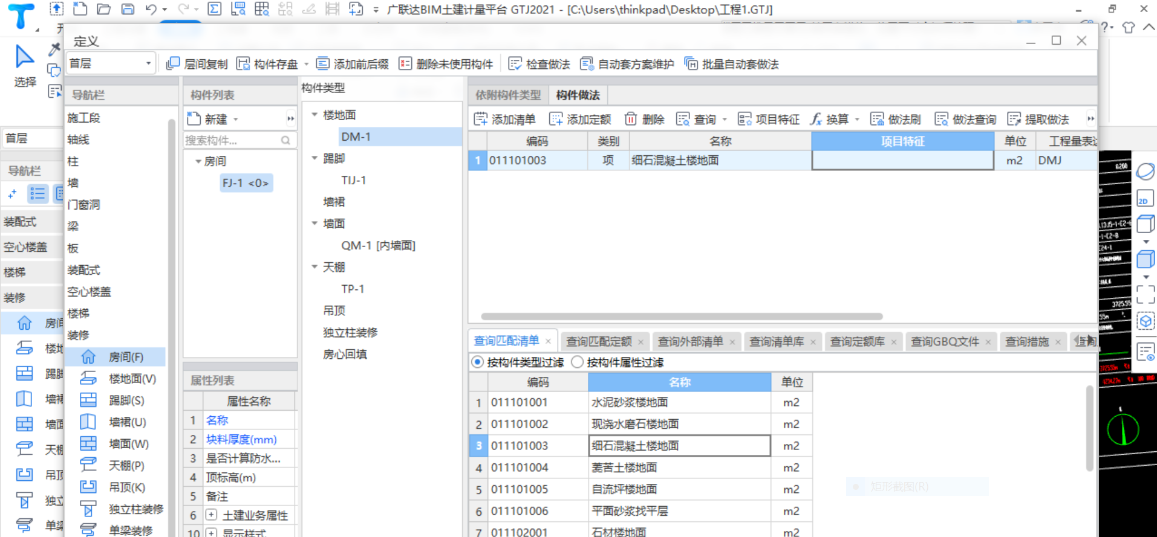Select TP-1 component
Screen dimensions: 1157x537
point(353,289)
